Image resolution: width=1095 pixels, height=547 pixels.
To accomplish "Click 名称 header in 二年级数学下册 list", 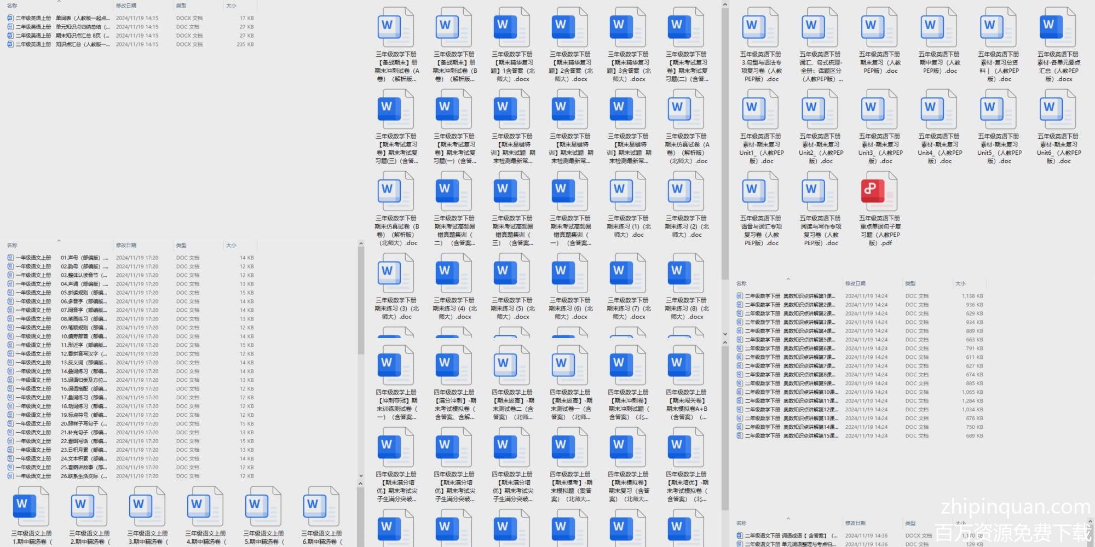I will pos(741,283).
